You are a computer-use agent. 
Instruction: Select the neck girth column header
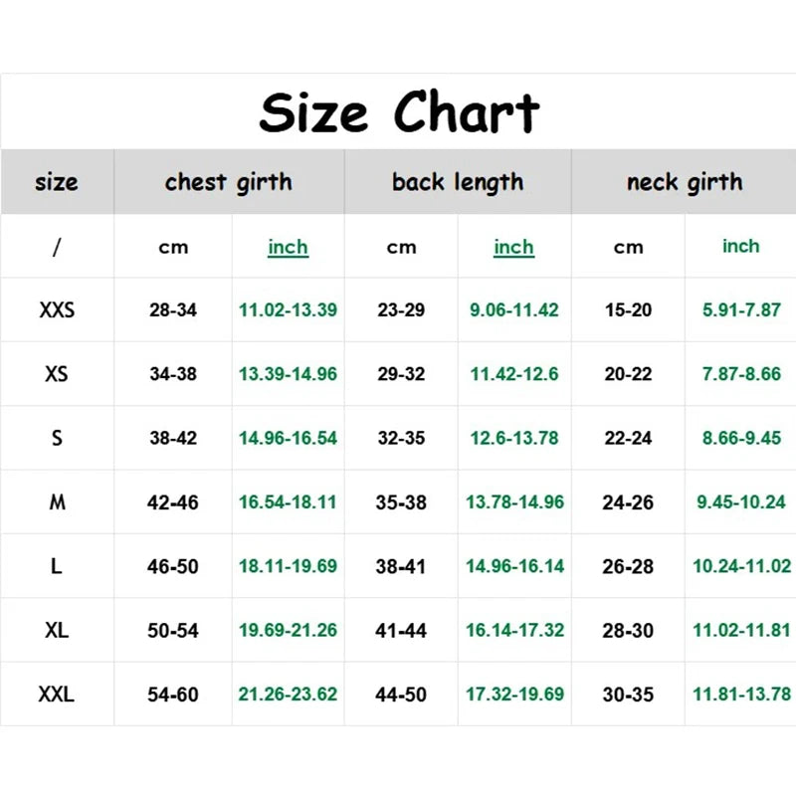tap(685, 182)
